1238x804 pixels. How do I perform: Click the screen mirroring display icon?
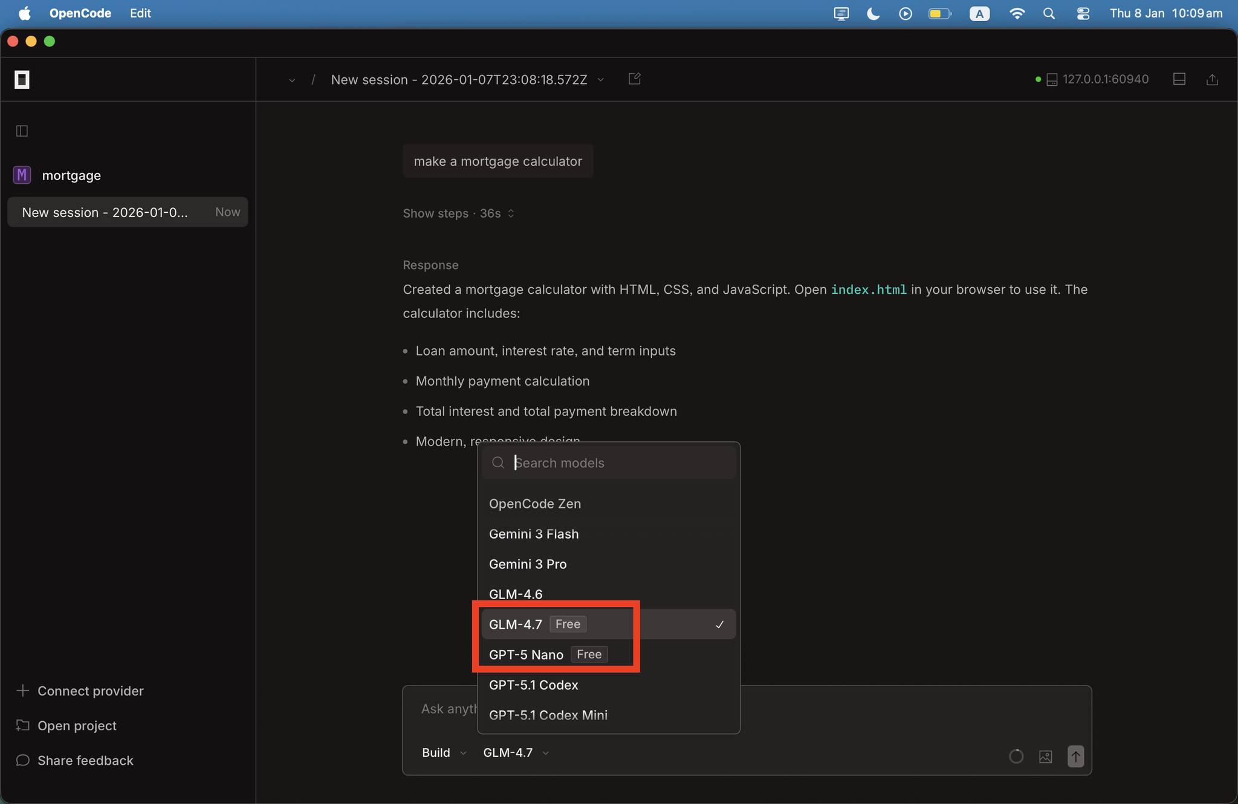coord(841,13)
